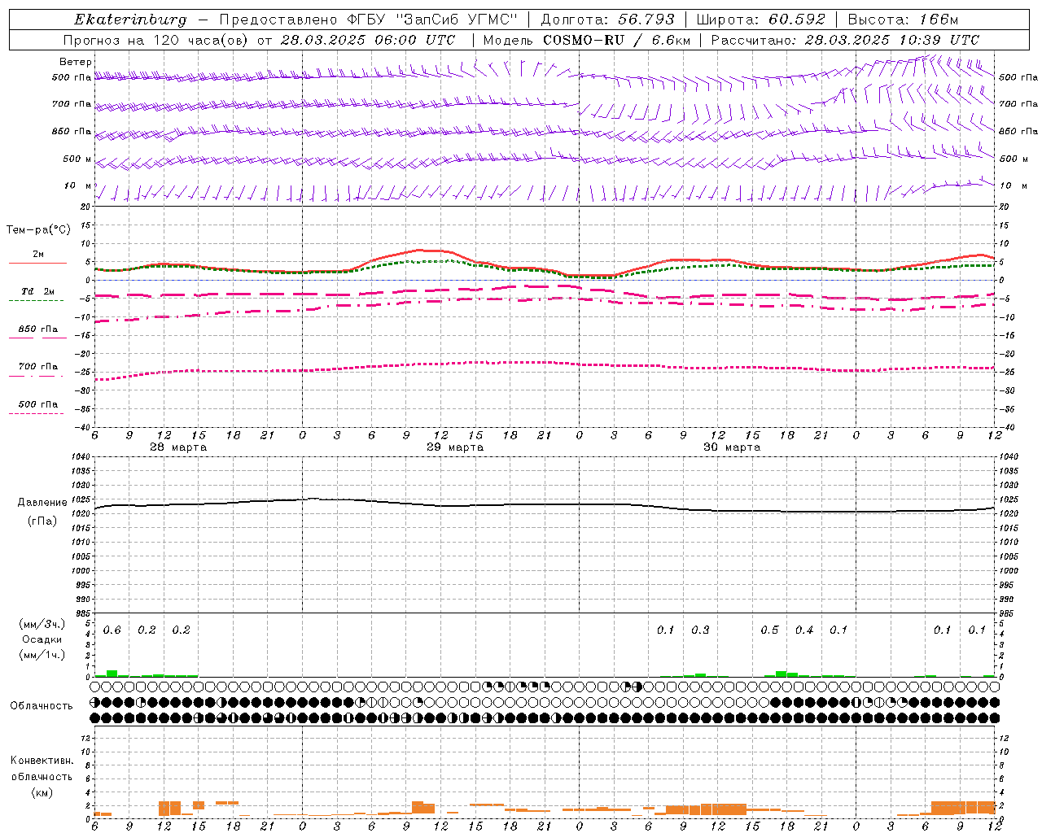Click the 'Модель COSMO-RU / 6.6км' label
Image resolution: width=1042 pixels, height=833 pixels.
pyautogui.click(x=587, y=40)
